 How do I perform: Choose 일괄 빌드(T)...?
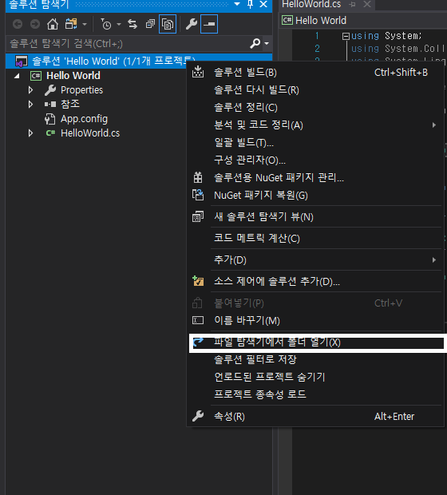coord(315,143)
